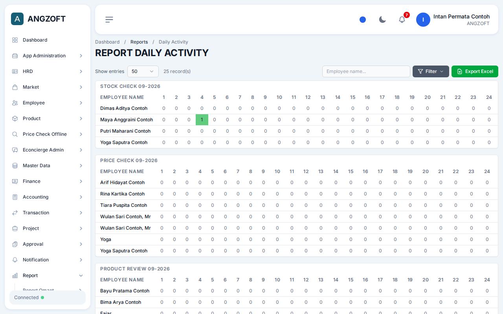This screenshot has width=503, height=314.
Task: Click the Price Check Offline search icon
Action: pyautogui.click(x=15, y=134)
